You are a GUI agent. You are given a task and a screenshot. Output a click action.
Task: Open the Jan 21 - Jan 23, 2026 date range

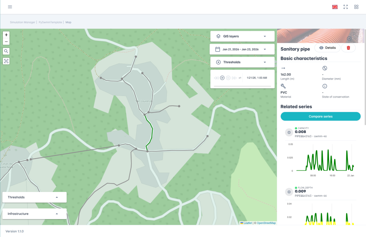click(242, 49)
